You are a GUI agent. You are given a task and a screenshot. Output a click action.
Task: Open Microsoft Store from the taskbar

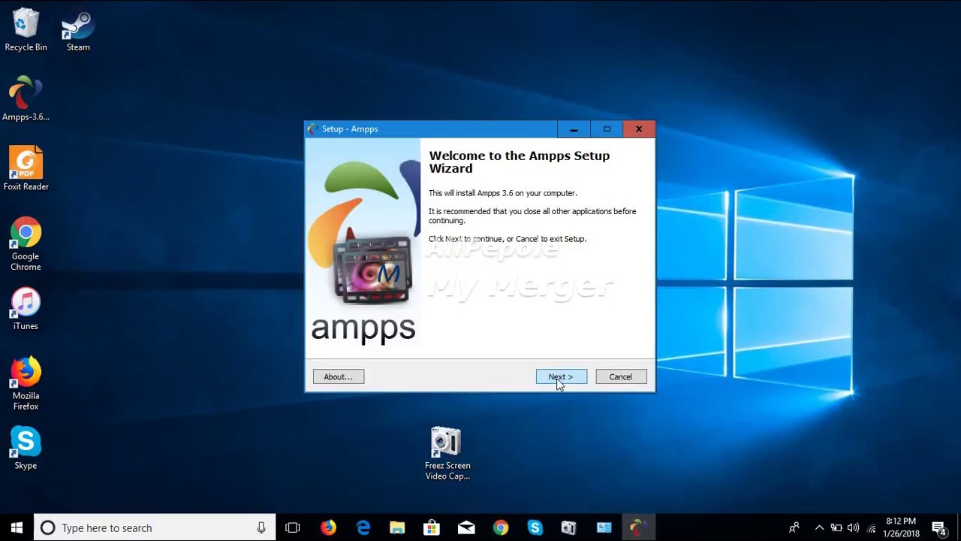point(432,527)
